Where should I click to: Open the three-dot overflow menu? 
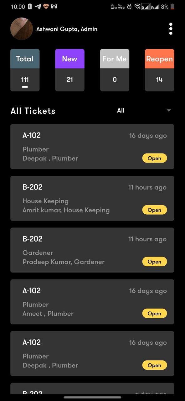pos(171,29)
